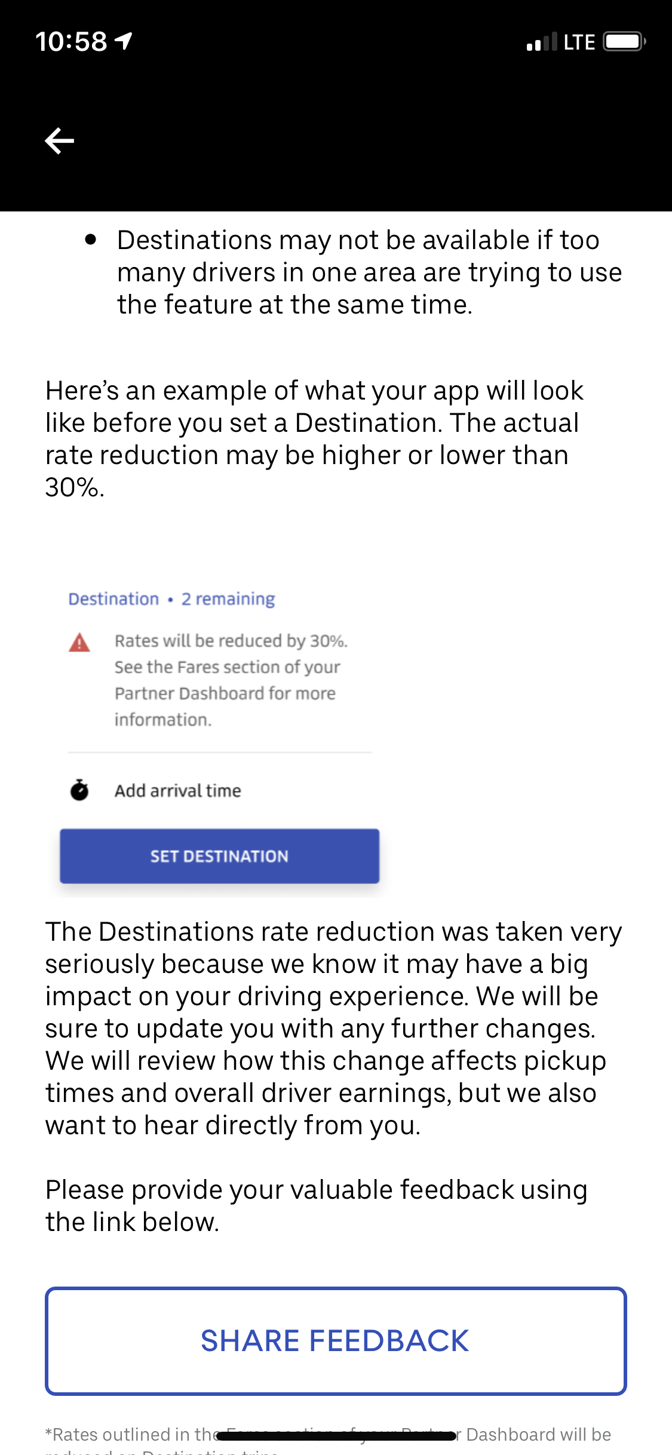Tap the 10:58 clock in status bar

click(71, 42)
